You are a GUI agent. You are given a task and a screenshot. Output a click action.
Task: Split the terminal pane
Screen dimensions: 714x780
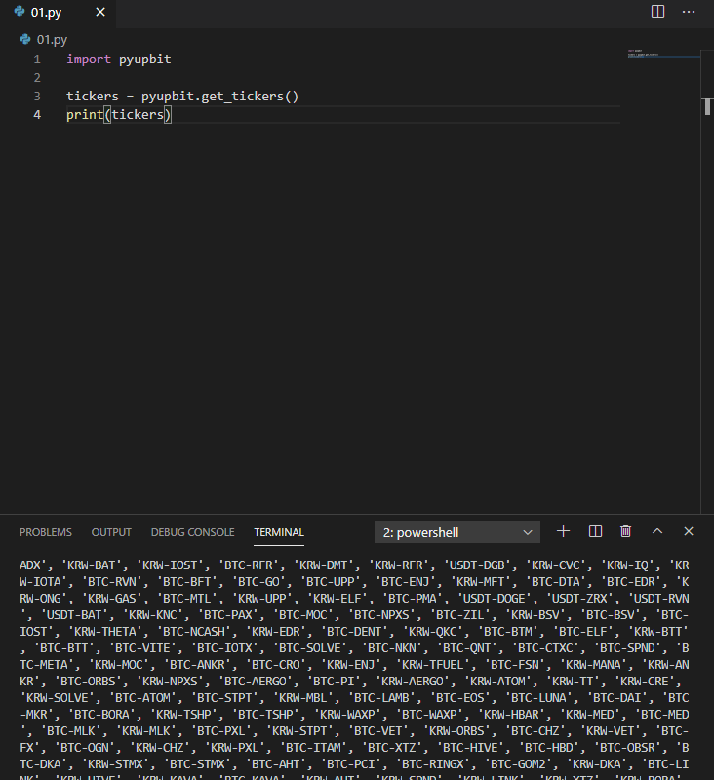[x=595, y=531]
